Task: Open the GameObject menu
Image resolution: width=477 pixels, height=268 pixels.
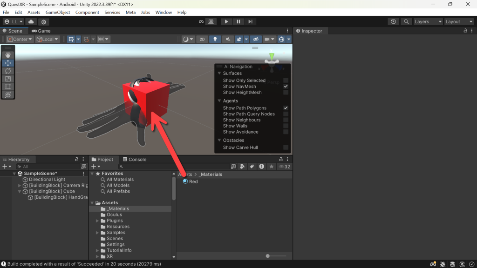Action: point(58,12)
